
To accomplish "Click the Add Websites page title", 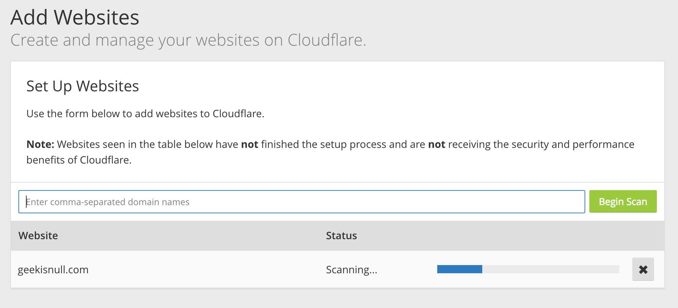I will [x=75, y=17].
